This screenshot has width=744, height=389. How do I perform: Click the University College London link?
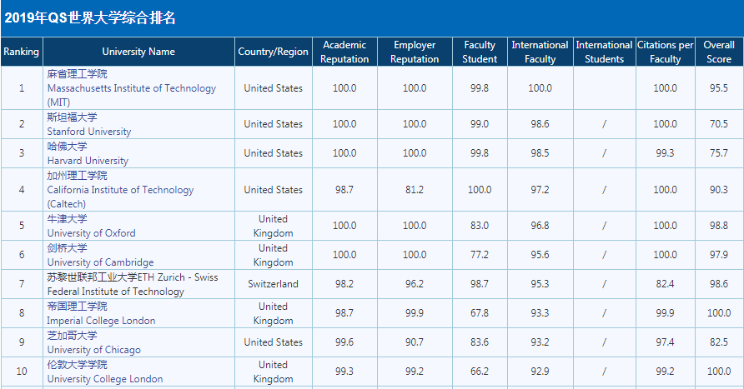(x=105, y=379)
